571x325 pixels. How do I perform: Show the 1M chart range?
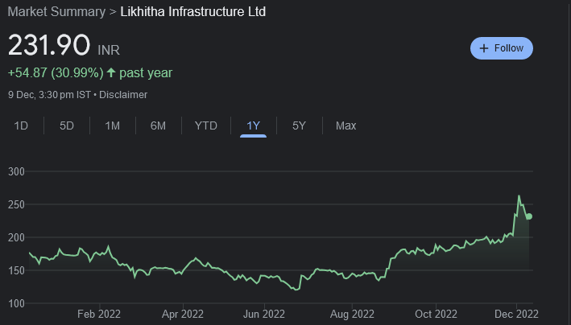[x=112, y=125]
